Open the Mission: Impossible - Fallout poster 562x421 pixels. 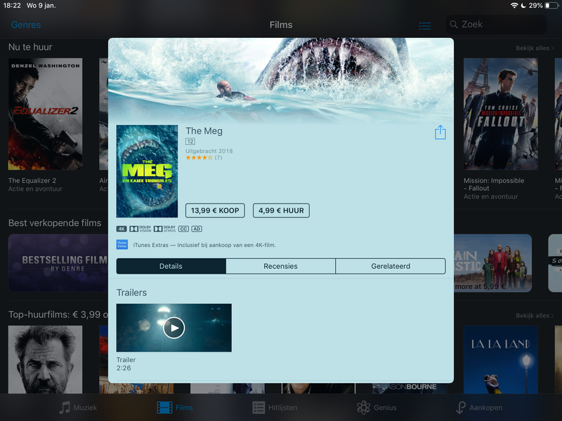501,114
